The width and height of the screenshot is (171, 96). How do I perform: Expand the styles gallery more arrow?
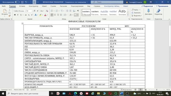[x=128, y=15]
